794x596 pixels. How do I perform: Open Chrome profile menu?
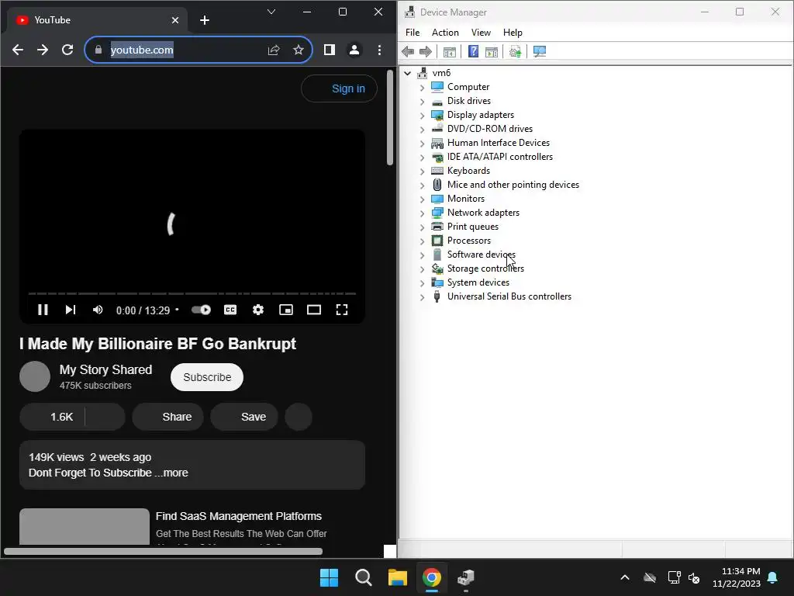[354, 50]
